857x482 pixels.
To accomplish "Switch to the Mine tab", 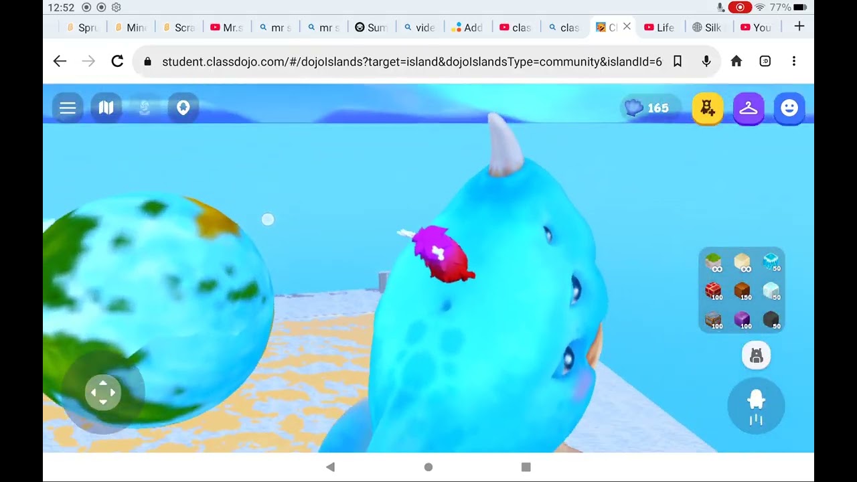I will click(131, 27).
